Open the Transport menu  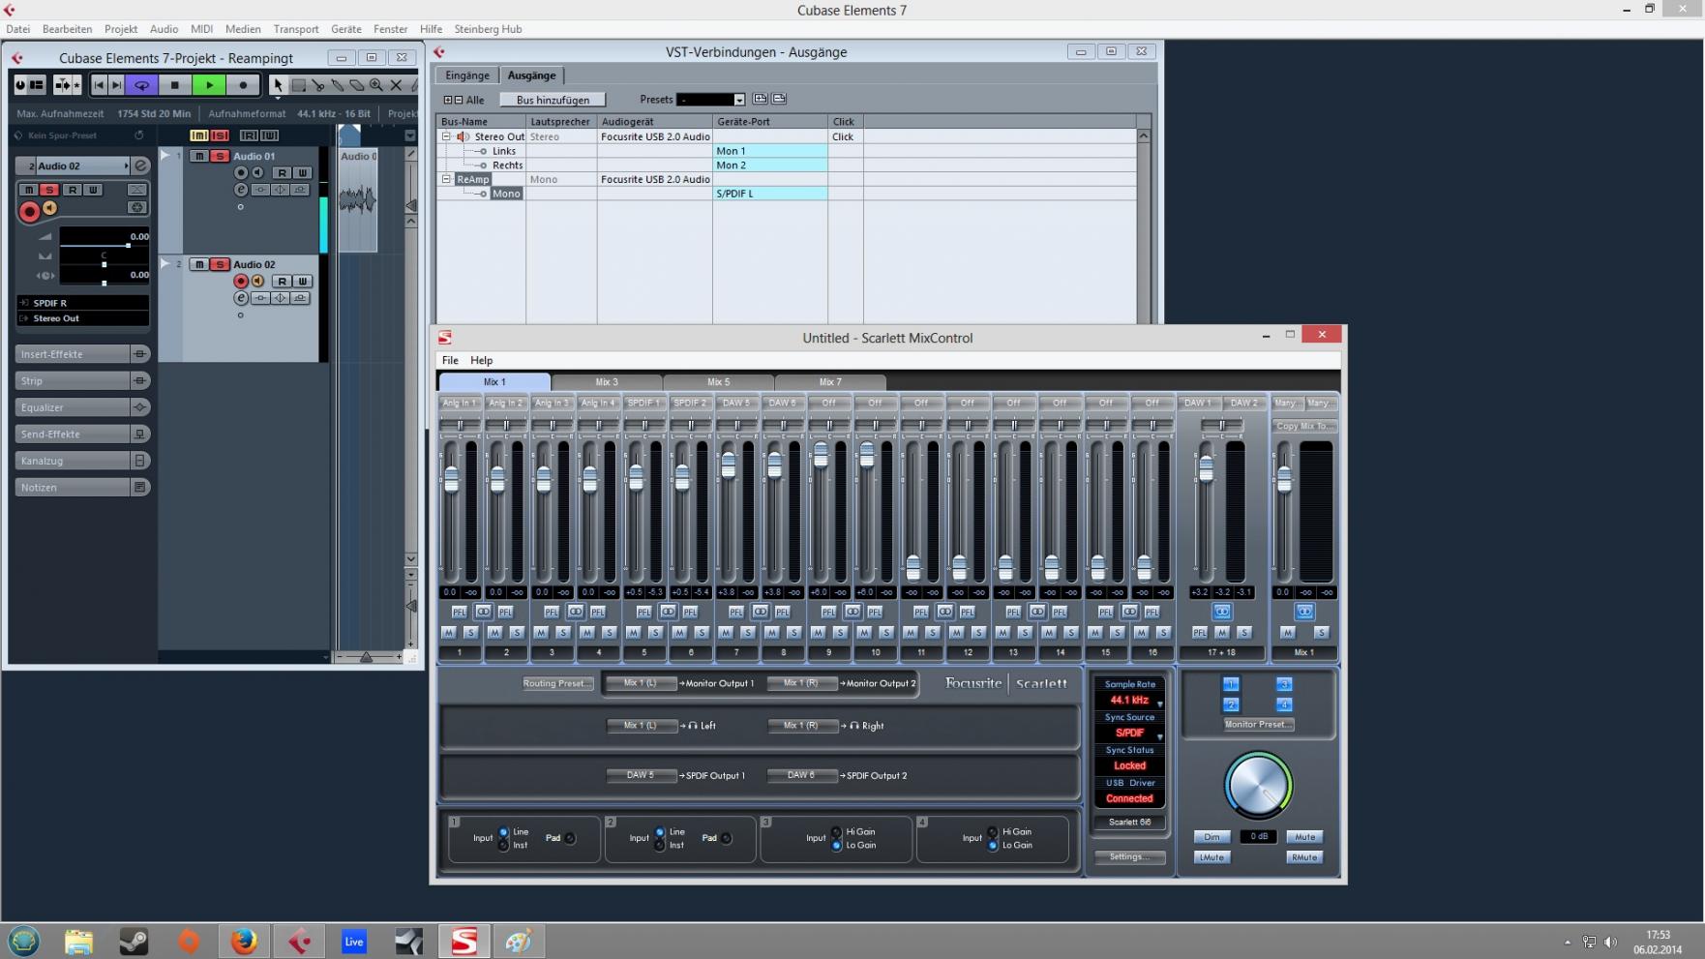coord(296,29)
